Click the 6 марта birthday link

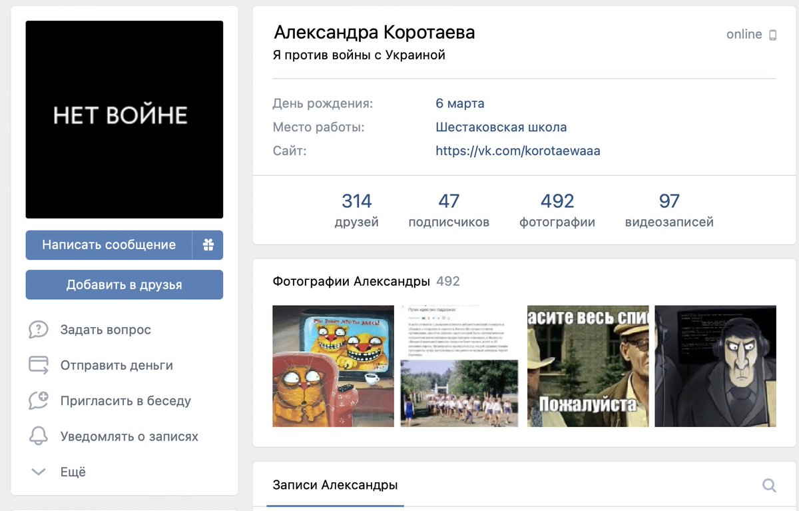[460, 103]
